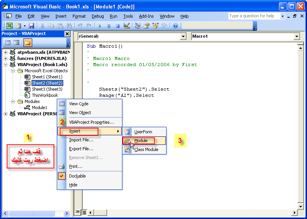Choose View Code in context menu
The width and height of the screenshot is (307, 219).
point(90,104)
